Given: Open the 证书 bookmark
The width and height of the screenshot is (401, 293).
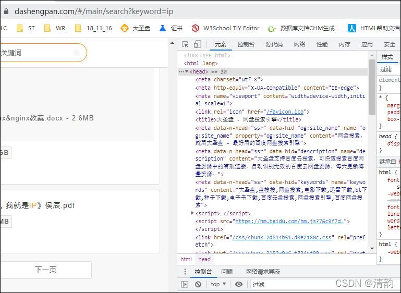Looking at the screenshot, I should coord(171,28).
